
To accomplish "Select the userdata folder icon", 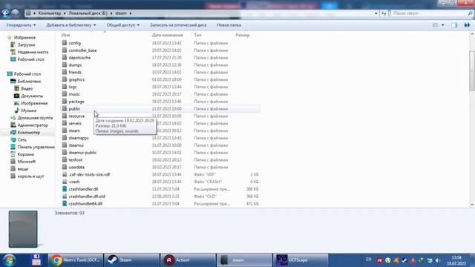I will pos(65,167).
